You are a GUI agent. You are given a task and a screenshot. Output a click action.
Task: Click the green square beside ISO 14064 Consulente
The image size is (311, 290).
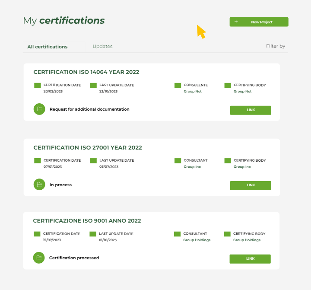click(178, 86)
